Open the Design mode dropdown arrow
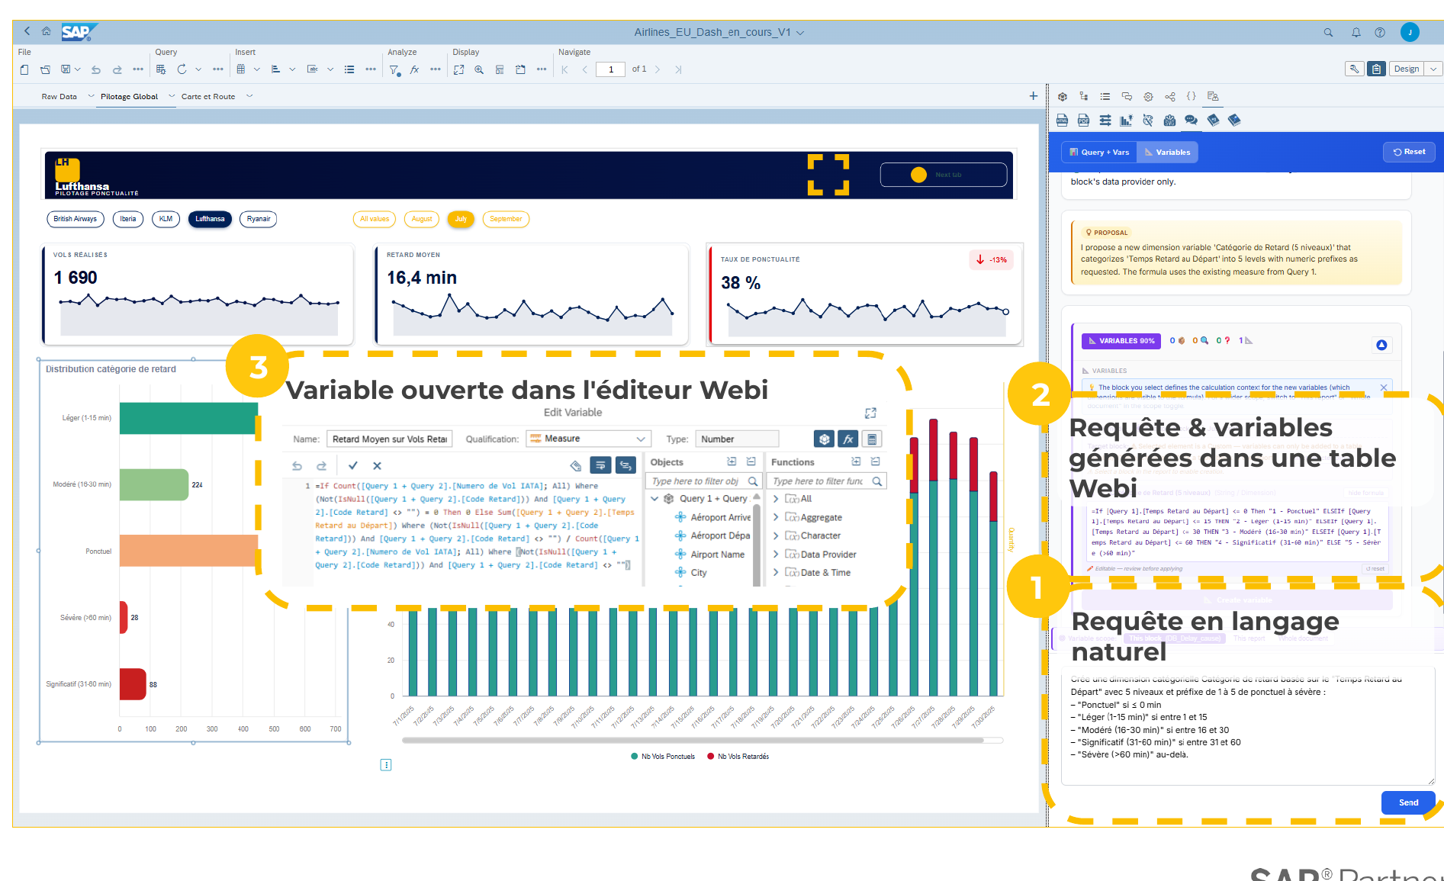The height and width of the screenshot is (881, 1444). pyautogui.click(x=1433, y=69)
